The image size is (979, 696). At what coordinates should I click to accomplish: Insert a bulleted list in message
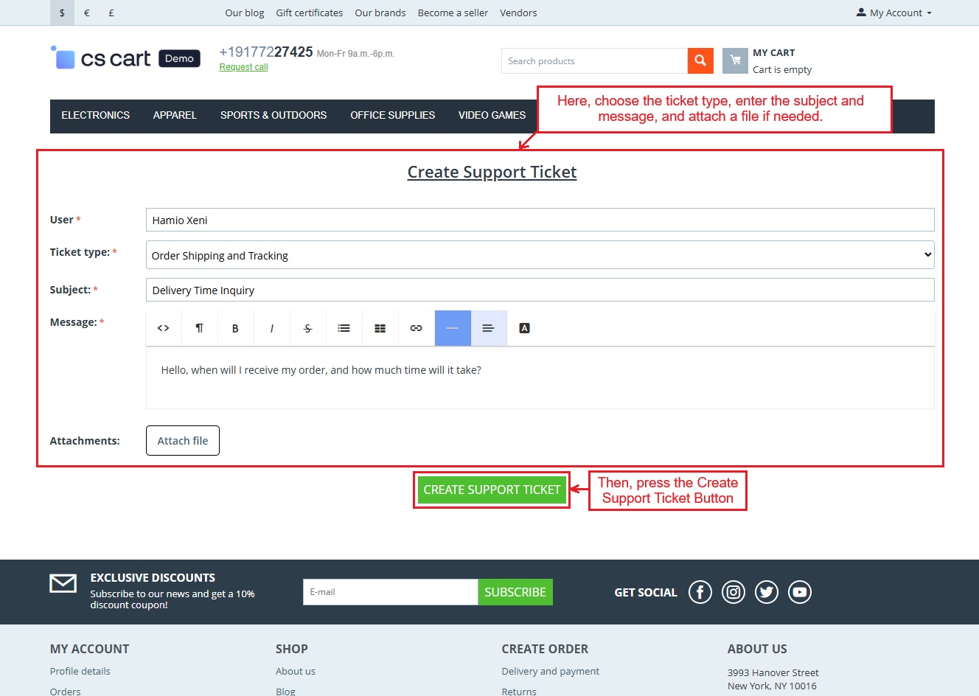(x=344, y=328)
